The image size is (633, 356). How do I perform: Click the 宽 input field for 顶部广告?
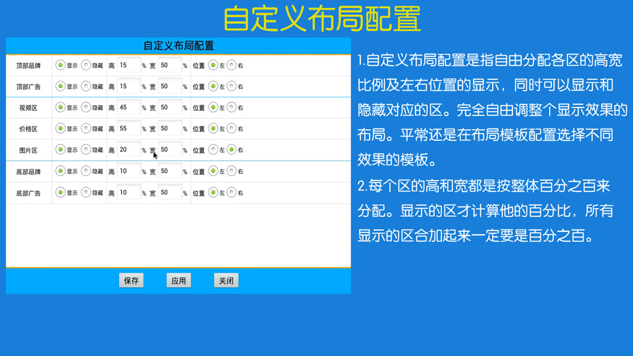(x=170, y=87)
